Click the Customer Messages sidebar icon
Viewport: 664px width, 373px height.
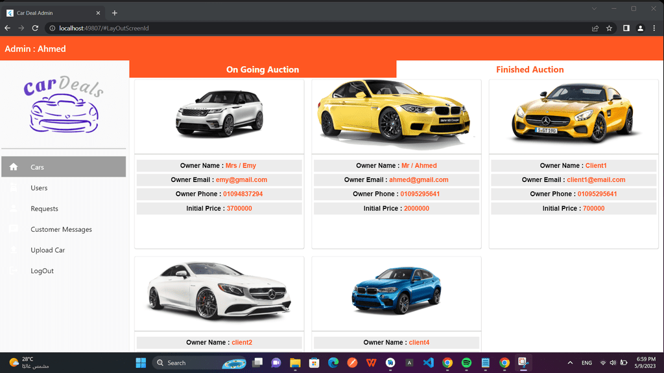(14, 229)
